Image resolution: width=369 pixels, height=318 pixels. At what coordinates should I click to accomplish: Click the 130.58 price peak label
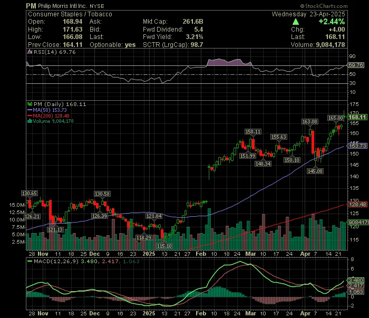(x=102, y=194)
